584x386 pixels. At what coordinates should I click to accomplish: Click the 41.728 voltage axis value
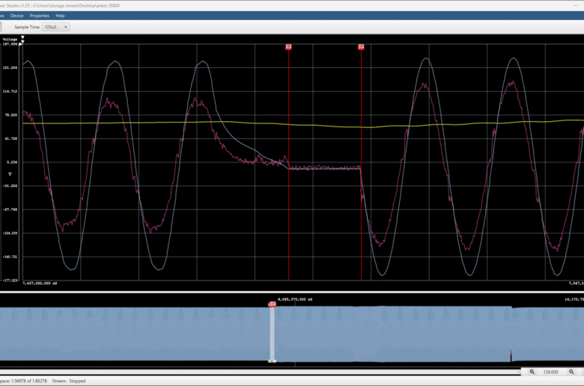pos(10,138)
